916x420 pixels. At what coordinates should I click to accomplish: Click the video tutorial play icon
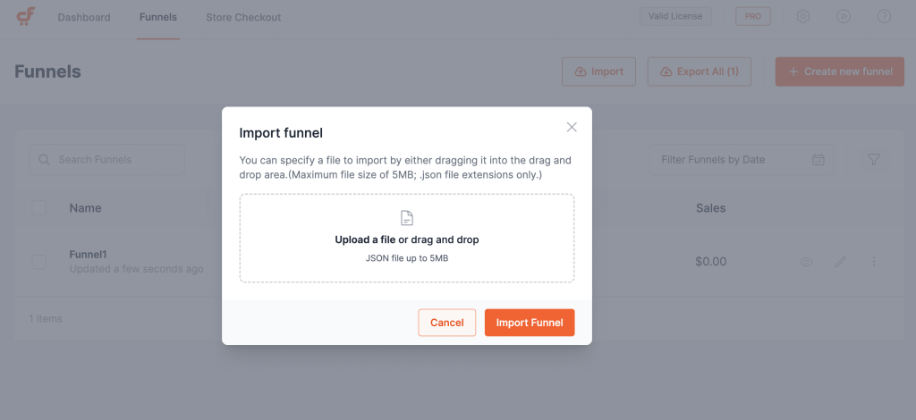point(844,17)
